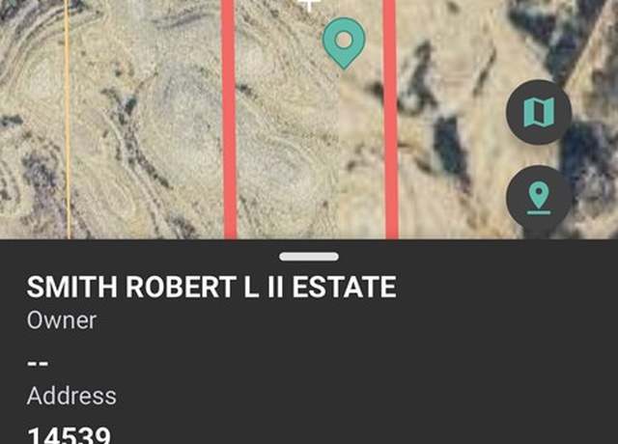The height and width of the screenshot is (444, 618).
Task: Tap the Owner label
Action: pos(62,320)
